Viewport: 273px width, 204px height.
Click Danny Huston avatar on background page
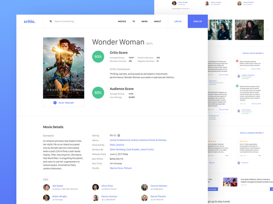tap(207, 3)
